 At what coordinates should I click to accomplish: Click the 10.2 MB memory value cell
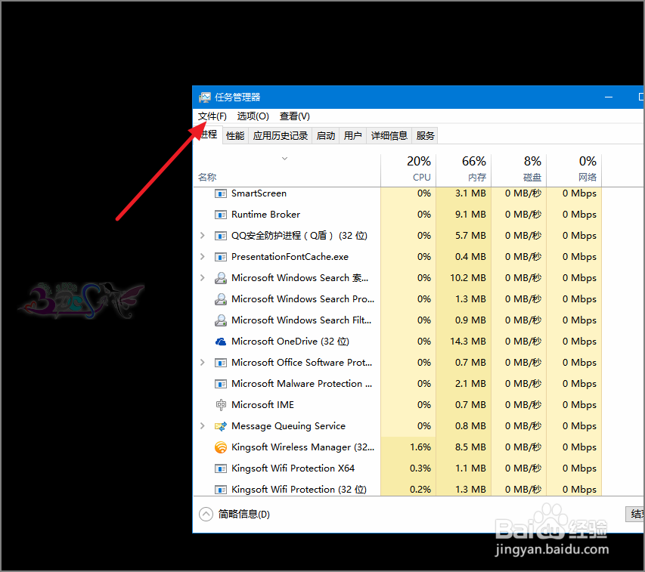point(464,278)
